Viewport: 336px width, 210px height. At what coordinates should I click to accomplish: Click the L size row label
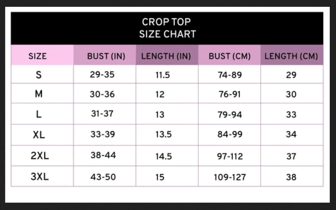tap(39, 114)
